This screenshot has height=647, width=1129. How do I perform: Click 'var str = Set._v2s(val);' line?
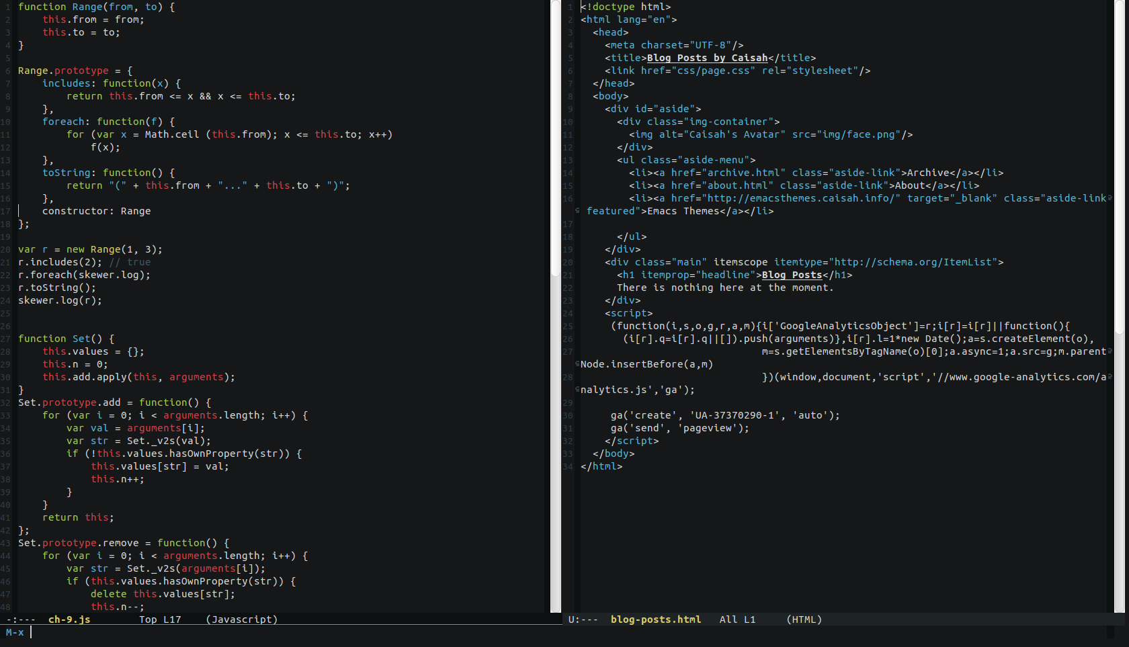click(x=138, y=441)
